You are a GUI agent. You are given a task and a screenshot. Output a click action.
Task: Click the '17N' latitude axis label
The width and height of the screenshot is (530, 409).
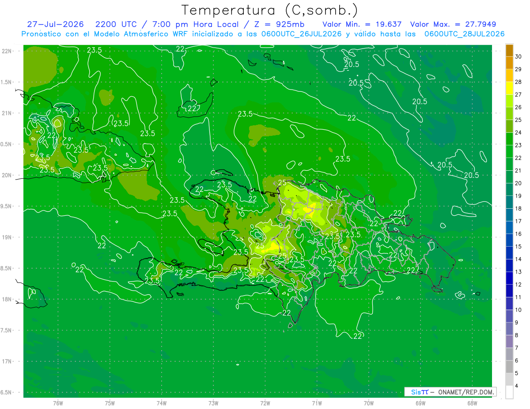point(7,361)
